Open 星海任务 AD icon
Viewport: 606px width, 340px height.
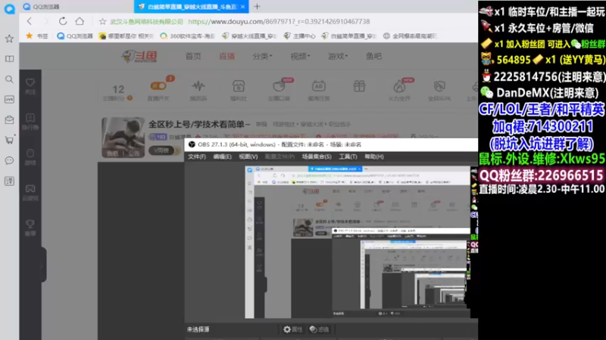point(319,90)
